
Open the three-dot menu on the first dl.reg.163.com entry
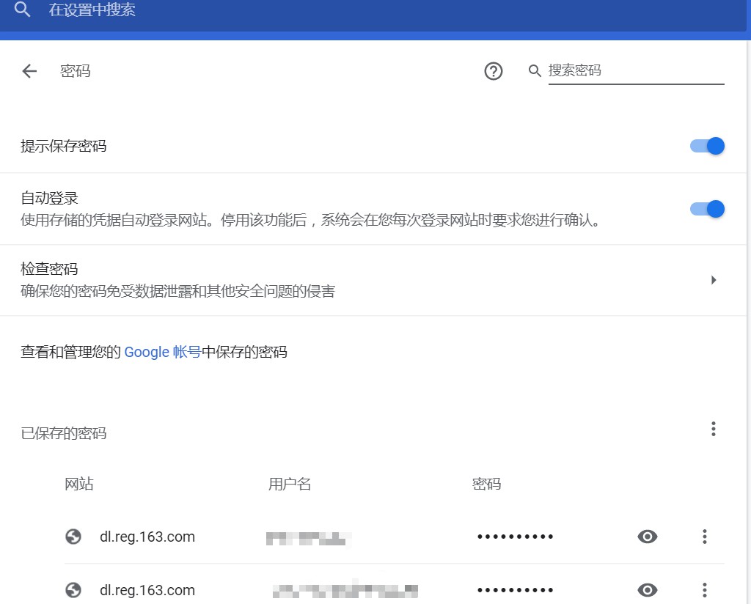pyautogui.click(x=704, y=537)
